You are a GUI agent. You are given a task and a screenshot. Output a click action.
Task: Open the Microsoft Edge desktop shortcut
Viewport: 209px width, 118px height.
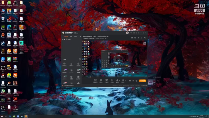(9, 28)
